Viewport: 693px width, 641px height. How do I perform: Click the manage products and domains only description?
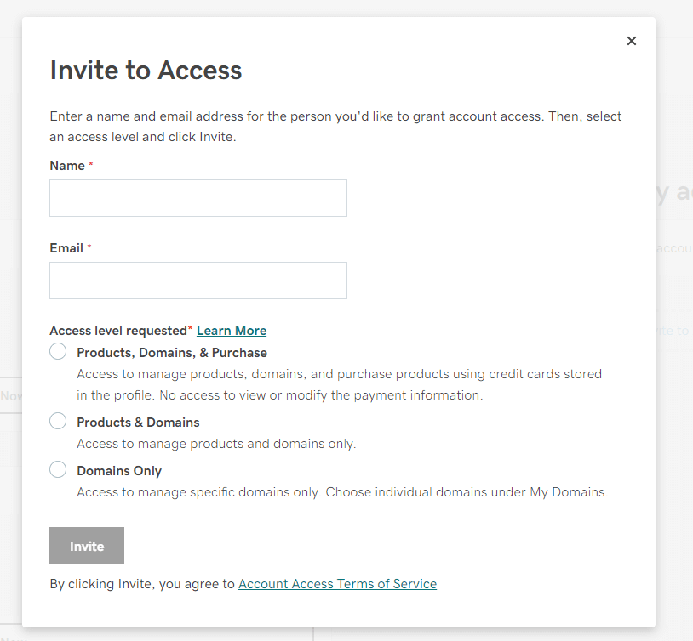(216, 444)
